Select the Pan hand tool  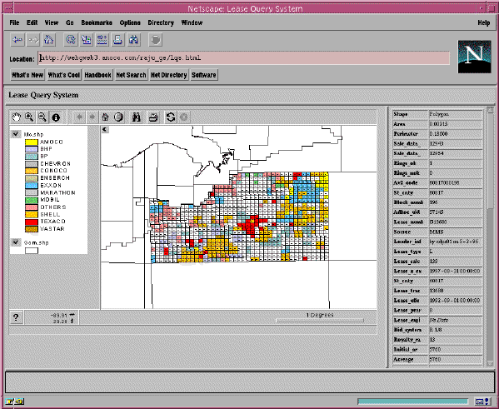pos(16,117)
